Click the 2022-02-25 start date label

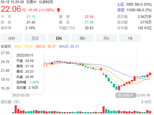21,95
